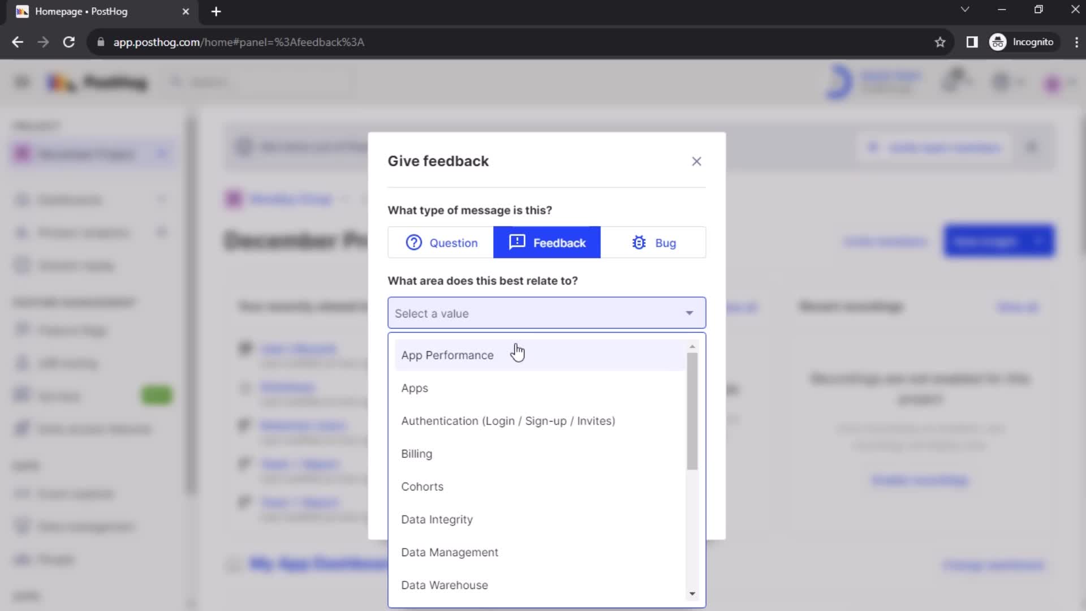Open the Incognito profile menu
The image size is (1086, 611).
coord(1022,42)
